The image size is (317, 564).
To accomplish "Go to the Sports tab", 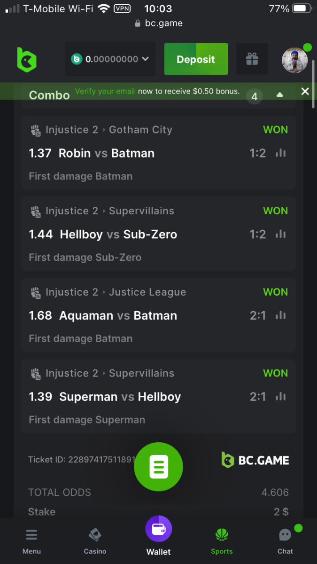I will click(x=222, y=540).
